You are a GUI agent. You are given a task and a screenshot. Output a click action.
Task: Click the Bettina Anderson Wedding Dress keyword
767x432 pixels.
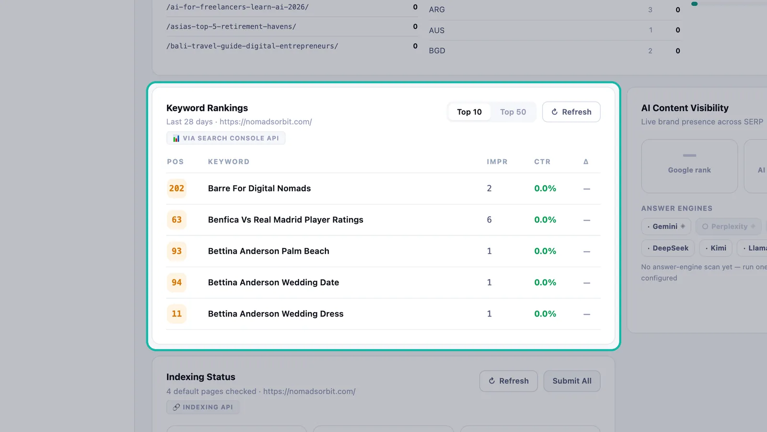pyautogui.click(x=276, y=314)
